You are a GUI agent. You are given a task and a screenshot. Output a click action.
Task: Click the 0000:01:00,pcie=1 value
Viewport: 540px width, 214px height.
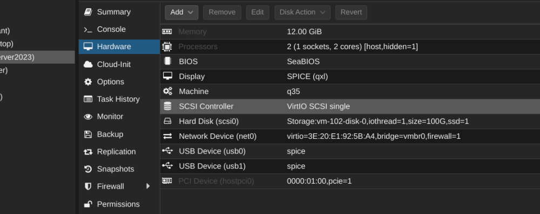click(319, 181)
